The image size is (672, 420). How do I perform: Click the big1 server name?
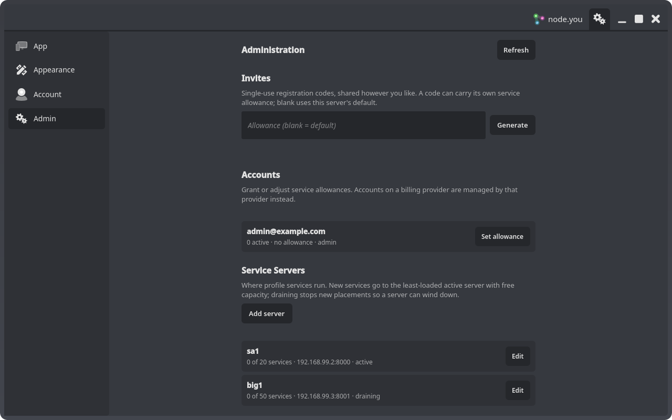pos(254,385)
